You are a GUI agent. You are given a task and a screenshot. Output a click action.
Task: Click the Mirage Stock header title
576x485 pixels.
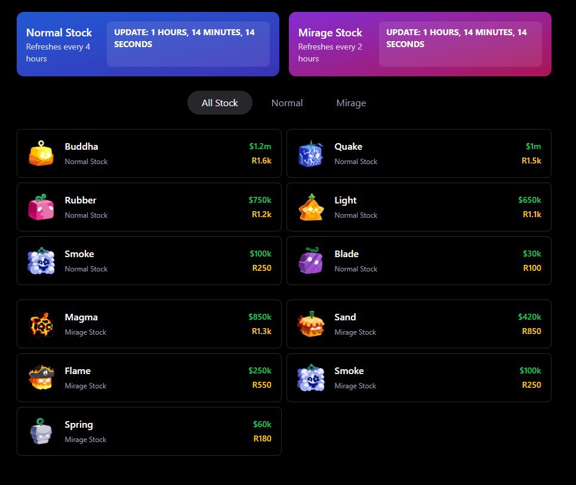click(x=330, y=33)
